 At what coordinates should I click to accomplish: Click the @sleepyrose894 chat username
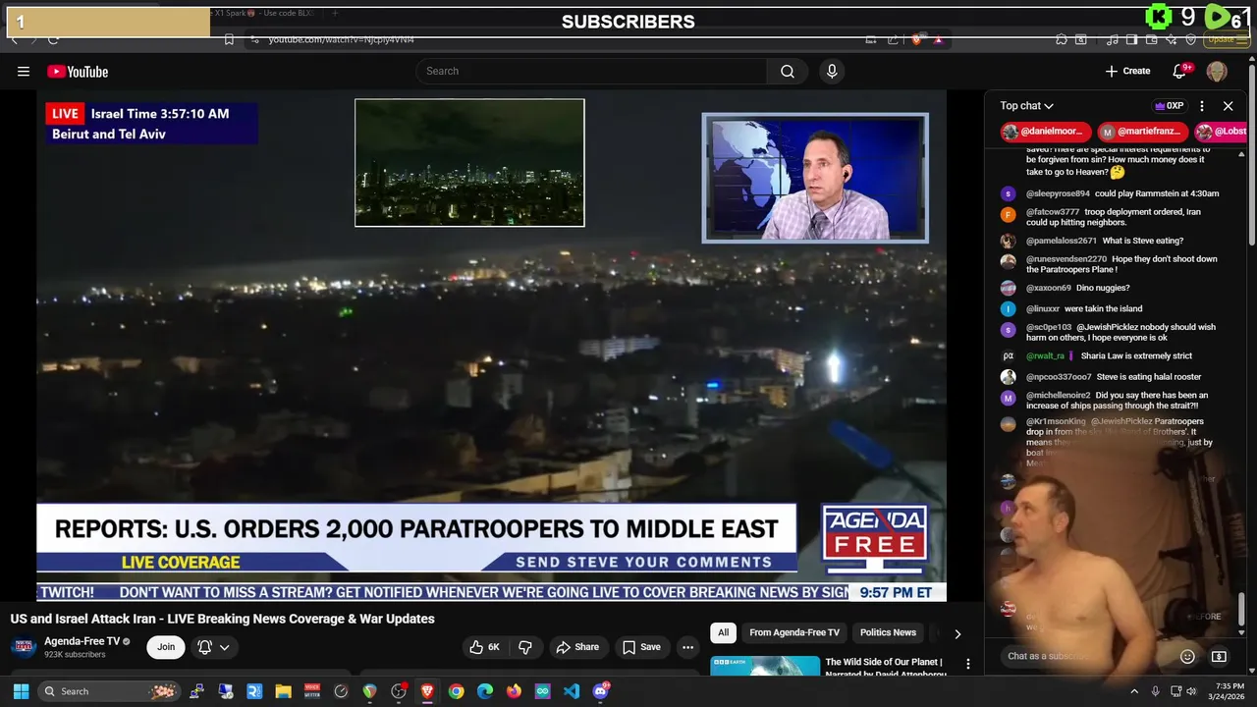coord(1058,193)
